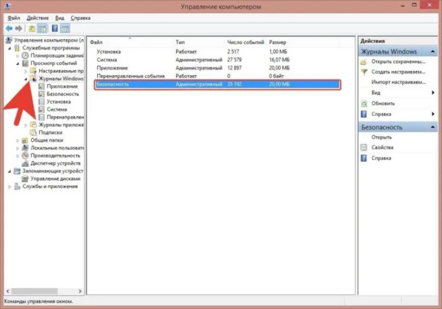Viewport: 442px width, 309px height.
Task: Click the blue Help toolbar icon
Action: click(55, 28)
